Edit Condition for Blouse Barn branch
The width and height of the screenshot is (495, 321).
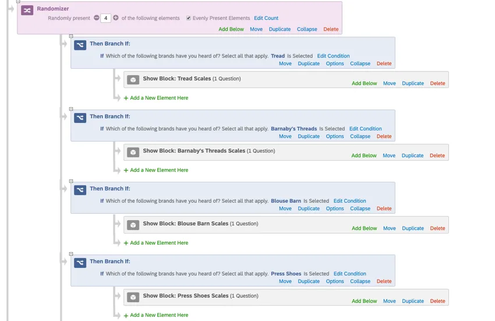point(350,201)
